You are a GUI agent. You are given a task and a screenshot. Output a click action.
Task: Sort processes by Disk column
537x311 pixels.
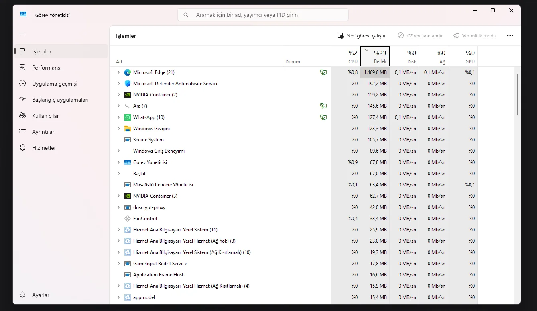[404, 56]
